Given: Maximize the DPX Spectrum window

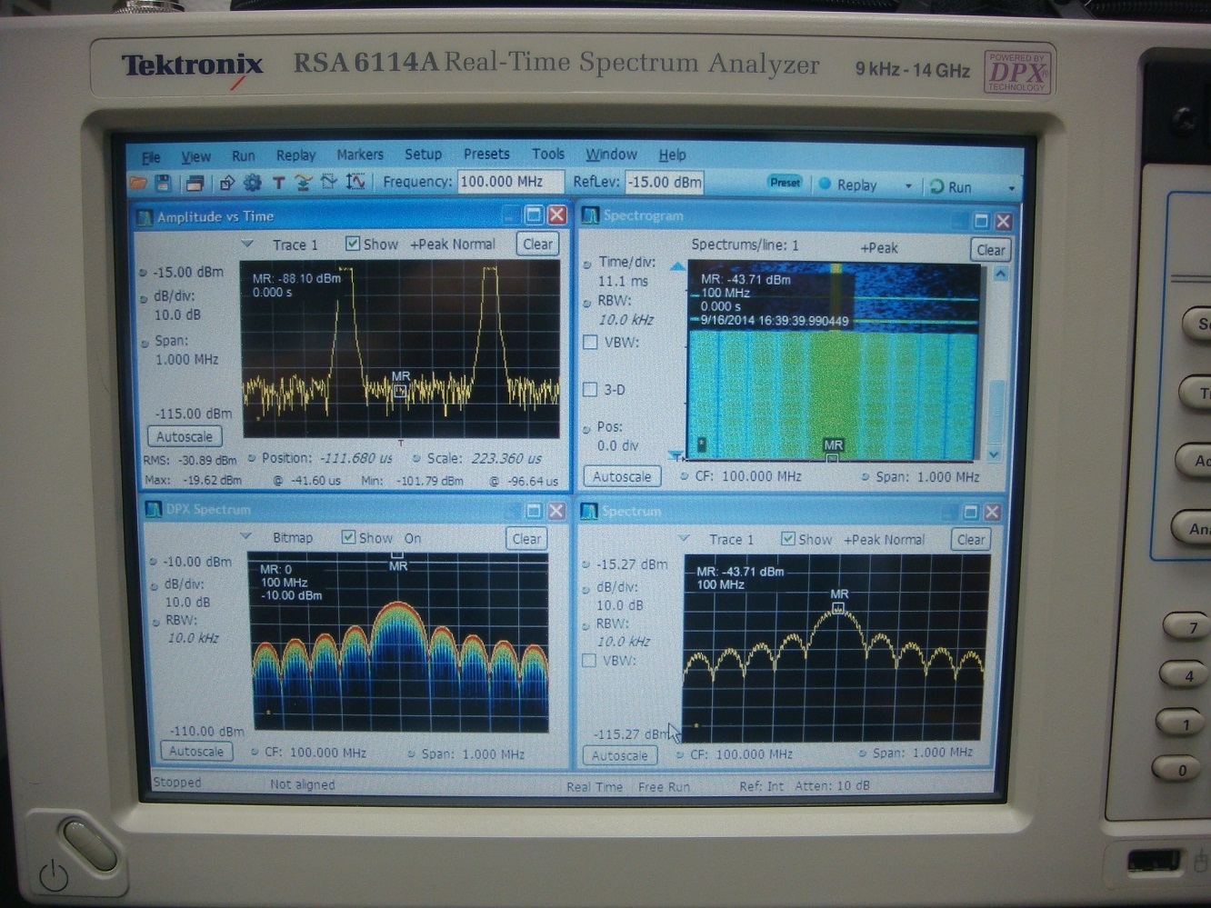Looking at the screenshot, I should (534, 511).
